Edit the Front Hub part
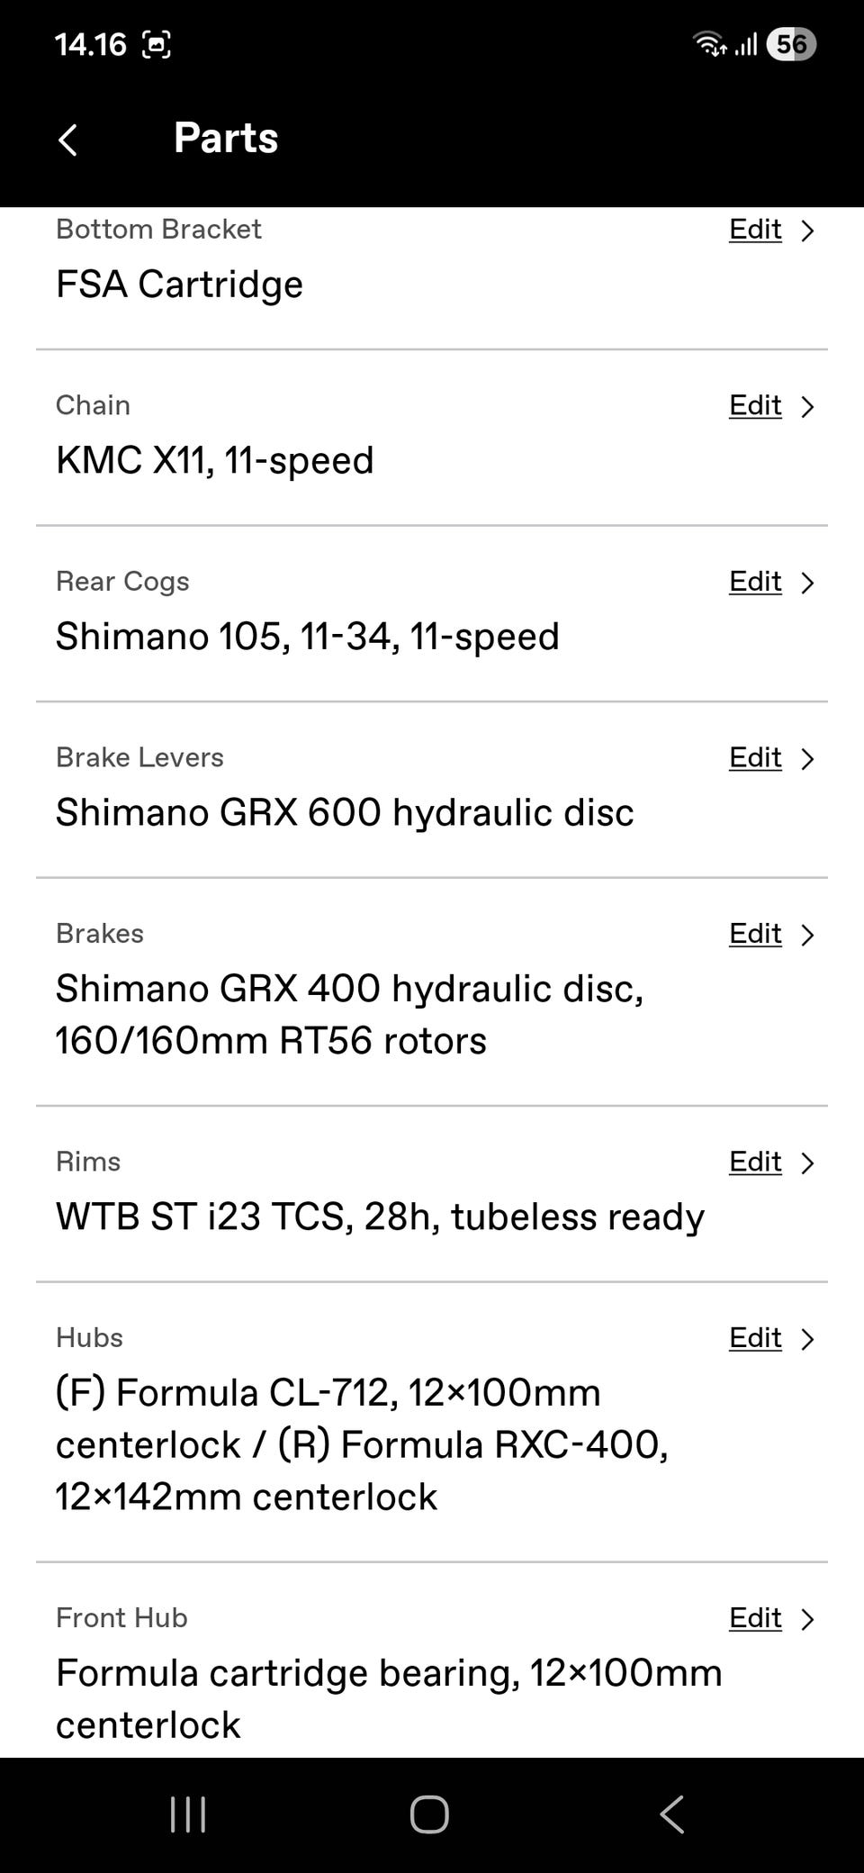 pos(755,1618)
